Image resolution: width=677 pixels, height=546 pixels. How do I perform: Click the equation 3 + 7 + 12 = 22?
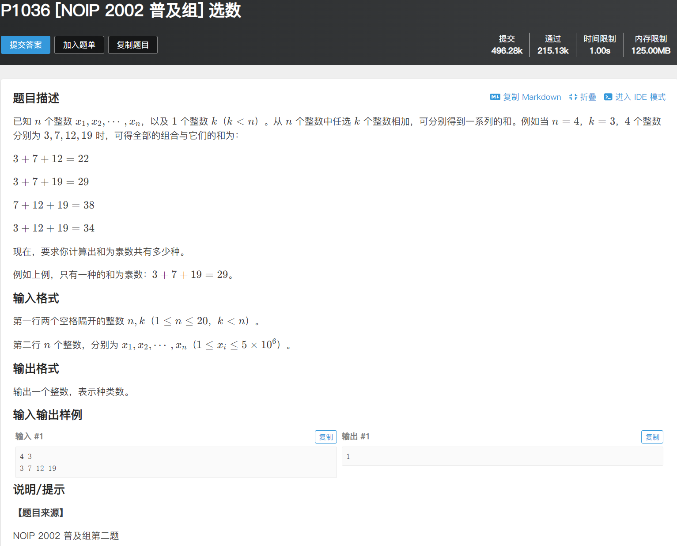click(51, 159)
